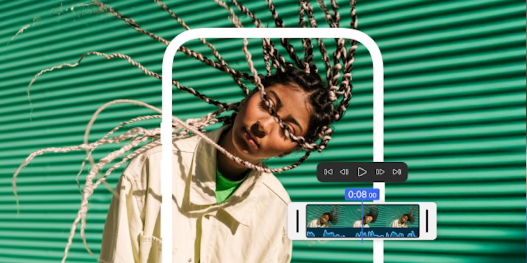Click the bright green shirt collar
The width and height of the screenshot is (527, 263).
[x=224, y=186]
